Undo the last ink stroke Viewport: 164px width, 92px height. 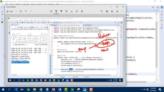point(26,11)
